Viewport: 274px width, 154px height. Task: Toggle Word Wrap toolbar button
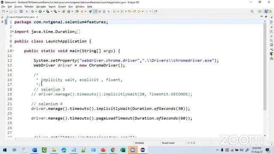[100, 12]
